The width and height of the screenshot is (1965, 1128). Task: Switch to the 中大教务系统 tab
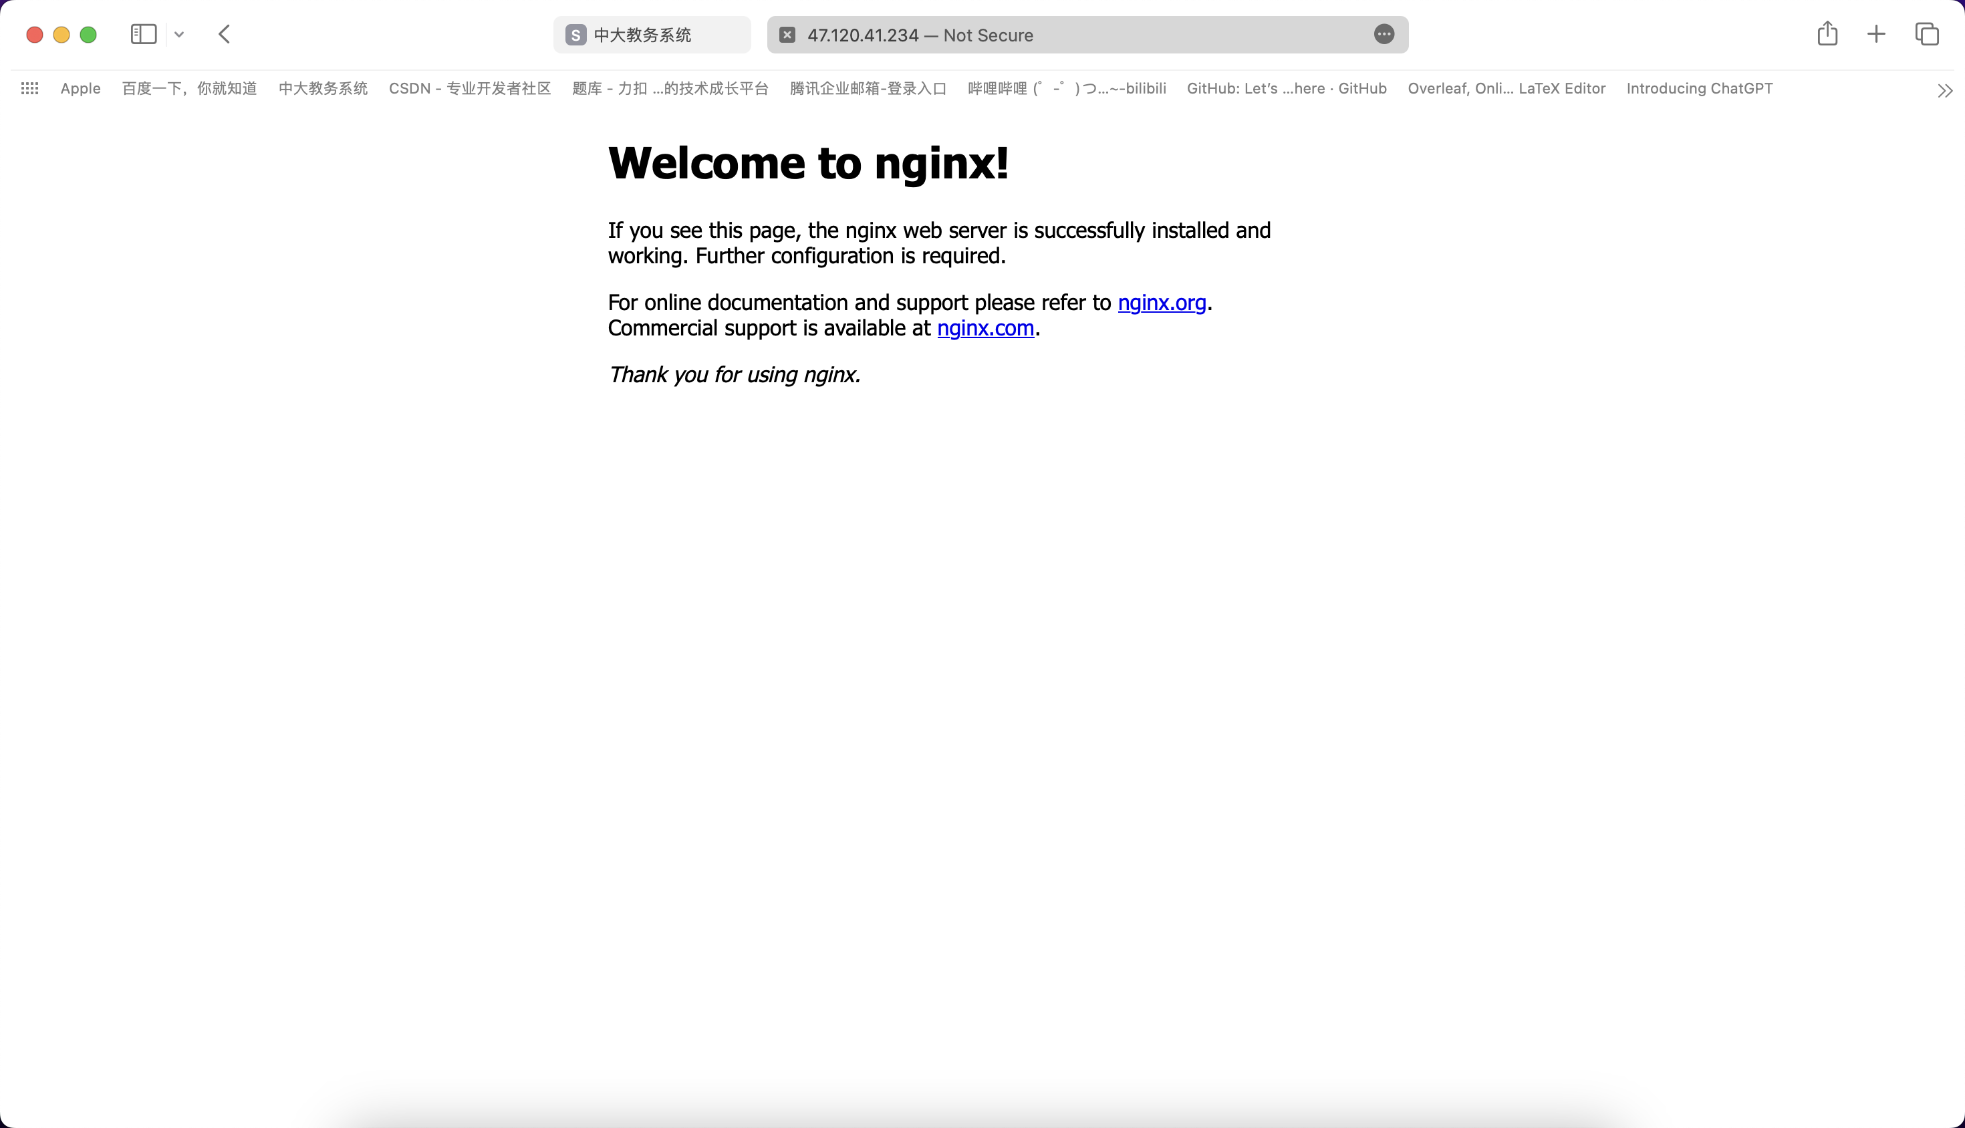[x=651, y=35]
